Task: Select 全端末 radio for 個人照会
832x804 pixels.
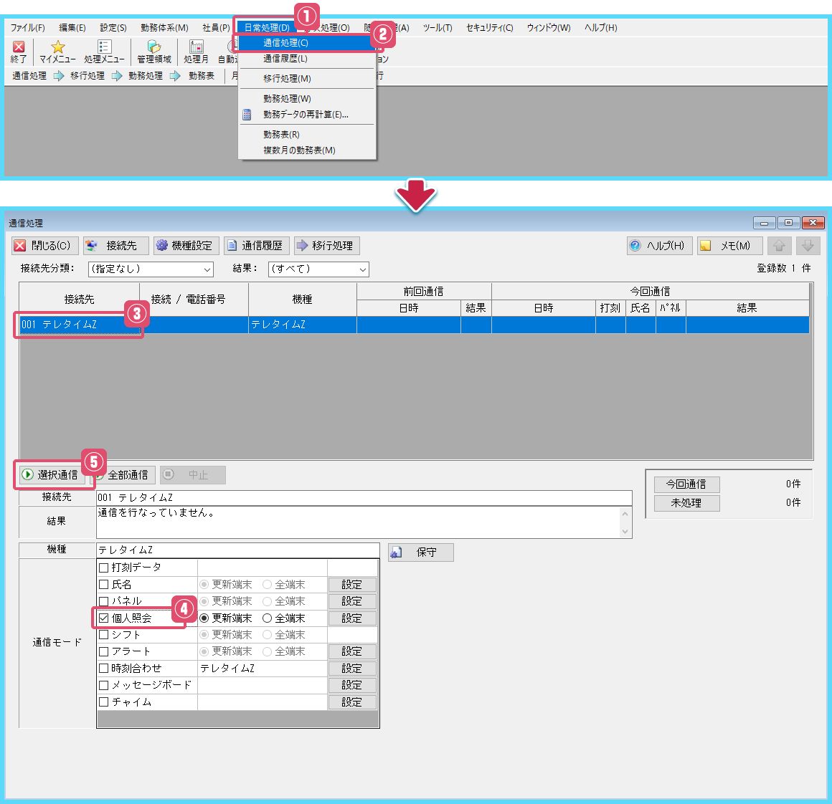Action: tap(268, 618)
